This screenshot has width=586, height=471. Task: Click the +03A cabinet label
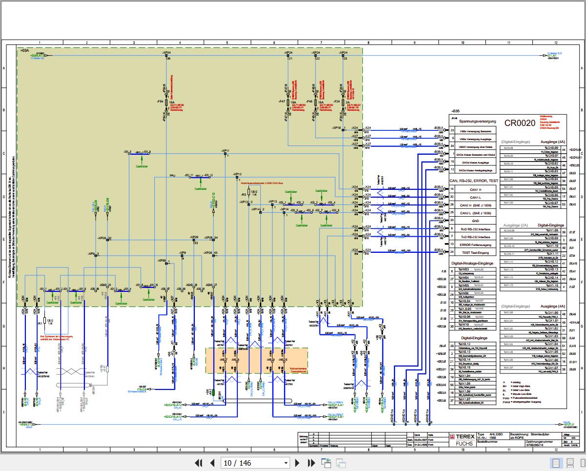click(24, 50)
